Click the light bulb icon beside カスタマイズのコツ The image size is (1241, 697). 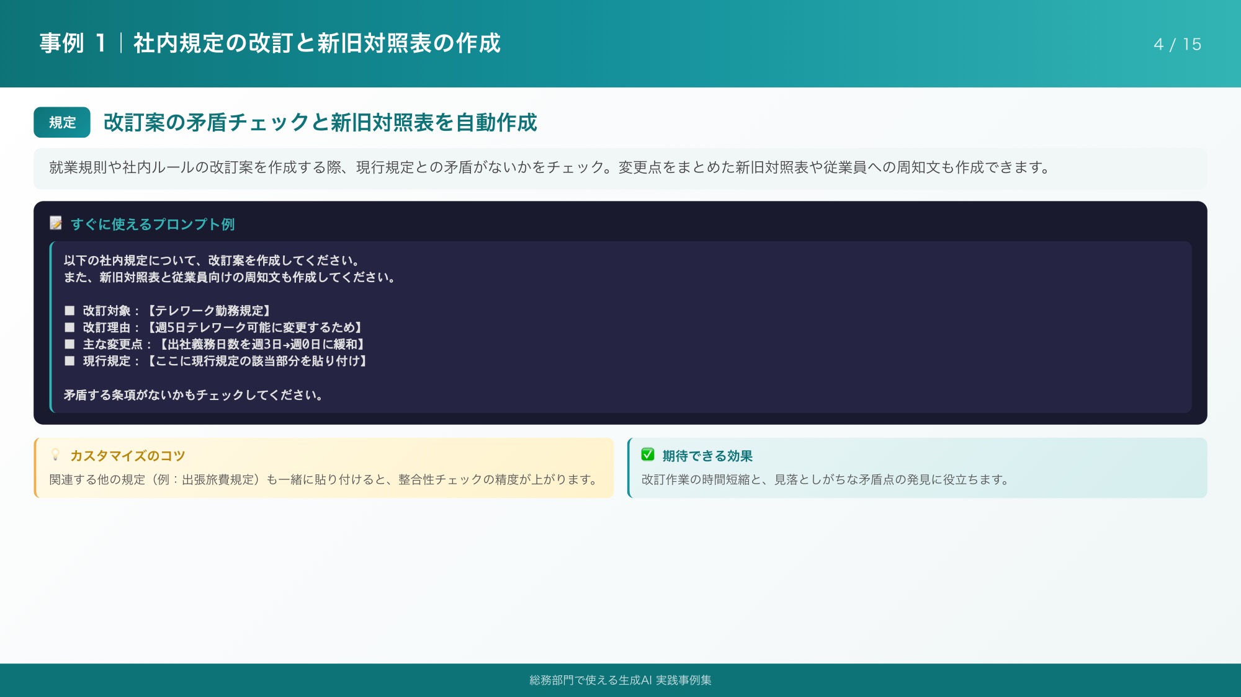point(55,455)
